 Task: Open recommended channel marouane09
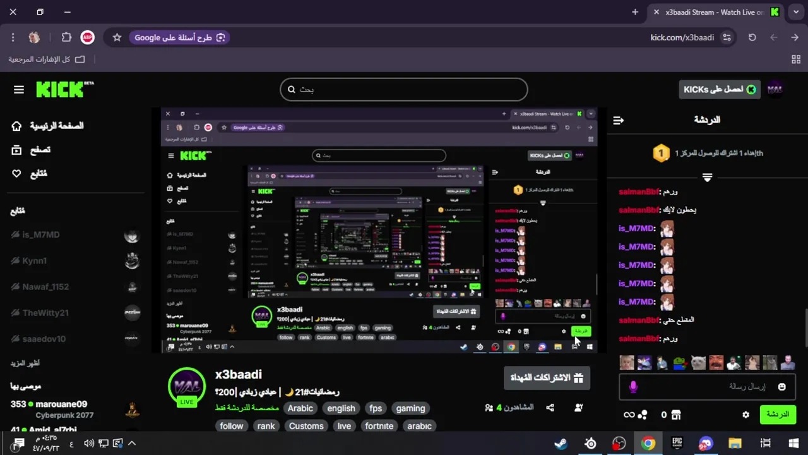click(76, 409)
